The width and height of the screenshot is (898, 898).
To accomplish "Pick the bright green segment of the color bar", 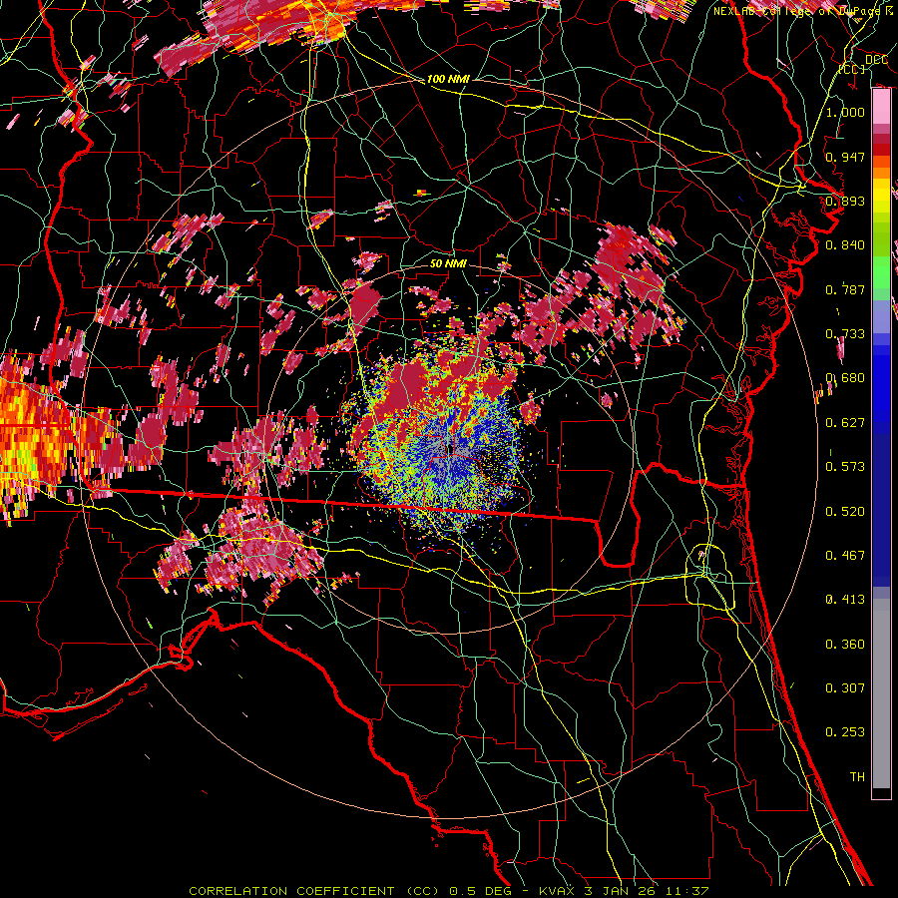I will (x=881, y=272).
